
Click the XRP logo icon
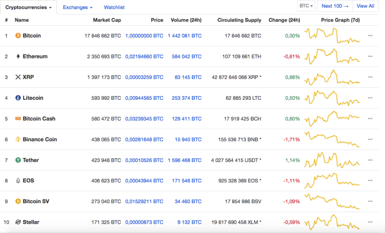tap(18, 77)
